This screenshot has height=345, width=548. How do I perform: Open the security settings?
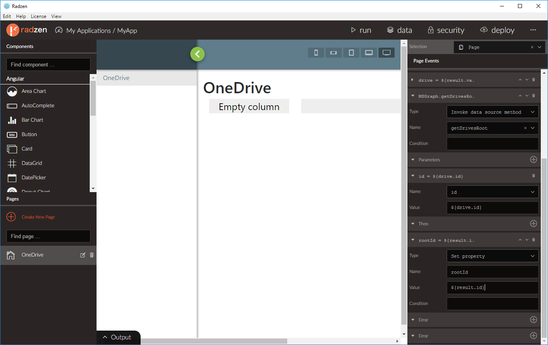446,30
